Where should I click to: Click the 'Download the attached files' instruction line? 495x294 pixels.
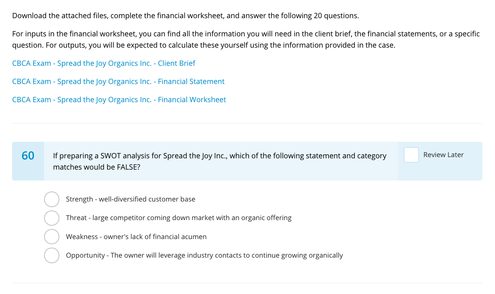(185, 16)
